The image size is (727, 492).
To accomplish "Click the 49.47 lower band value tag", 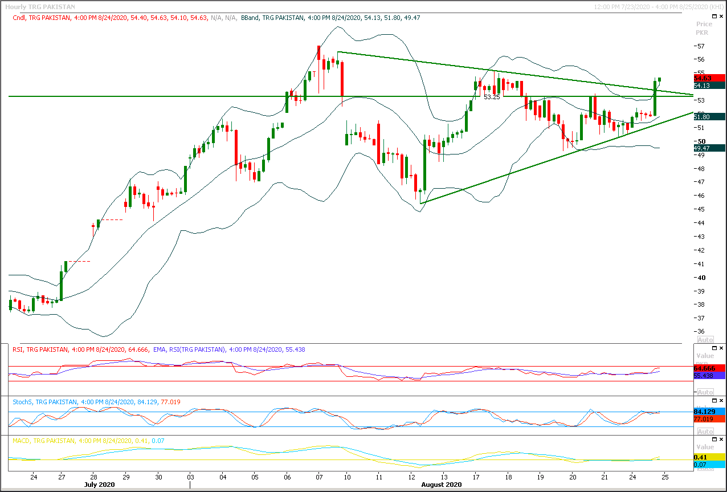I will click(709, 148).
